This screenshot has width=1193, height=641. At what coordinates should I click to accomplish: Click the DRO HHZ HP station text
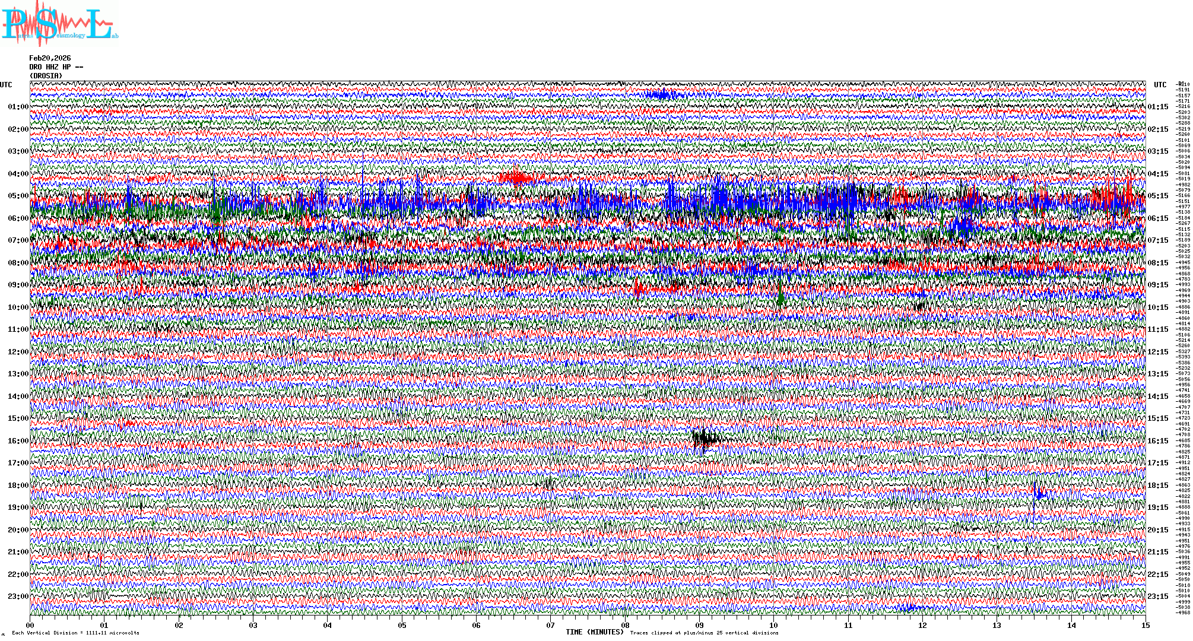pyautogui.click(x=56, y=67)
